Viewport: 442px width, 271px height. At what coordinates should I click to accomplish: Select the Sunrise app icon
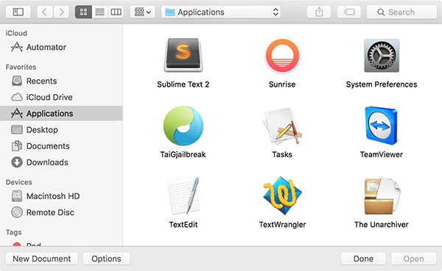point(282,55)
